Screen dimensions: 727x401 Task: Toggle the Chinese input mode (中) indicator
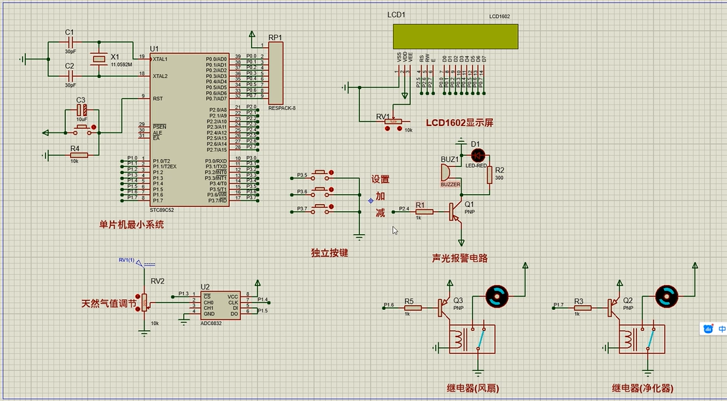point(721,329)
